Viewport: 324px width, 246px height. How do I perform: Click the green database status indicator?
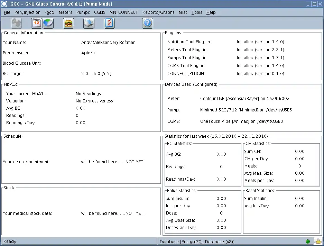[308, 242]
